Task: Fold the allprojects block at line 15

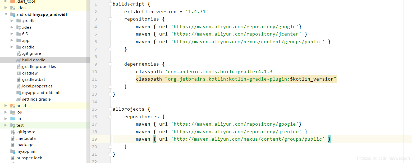Action: [110, 109]
